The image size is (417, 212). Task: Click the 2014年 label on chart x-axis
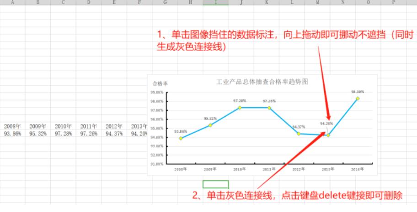coord(358,169)
